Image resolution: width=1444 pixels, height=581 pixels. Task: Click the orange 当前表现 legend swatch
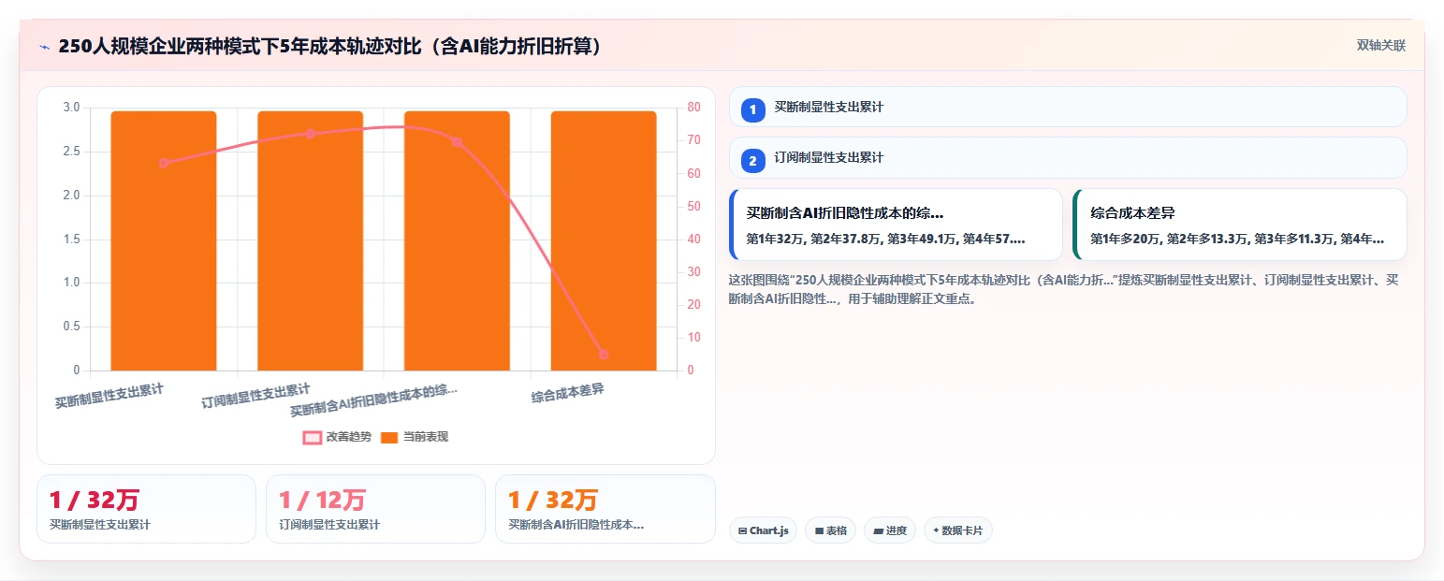390,437
